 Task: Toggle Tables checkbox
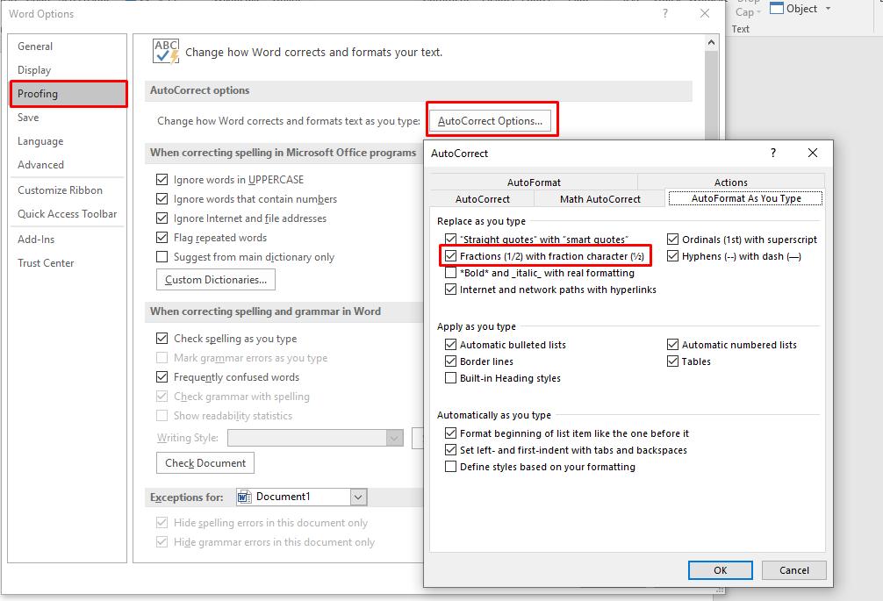click(x=672, y=361)
